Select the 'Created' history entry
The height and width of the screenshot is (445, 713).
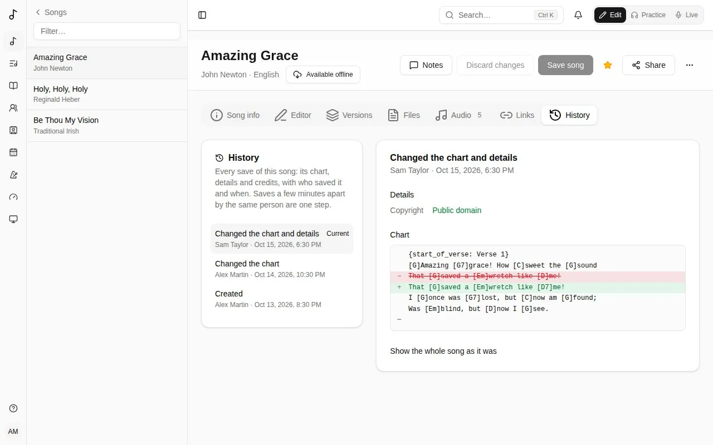tap(282, 299)
